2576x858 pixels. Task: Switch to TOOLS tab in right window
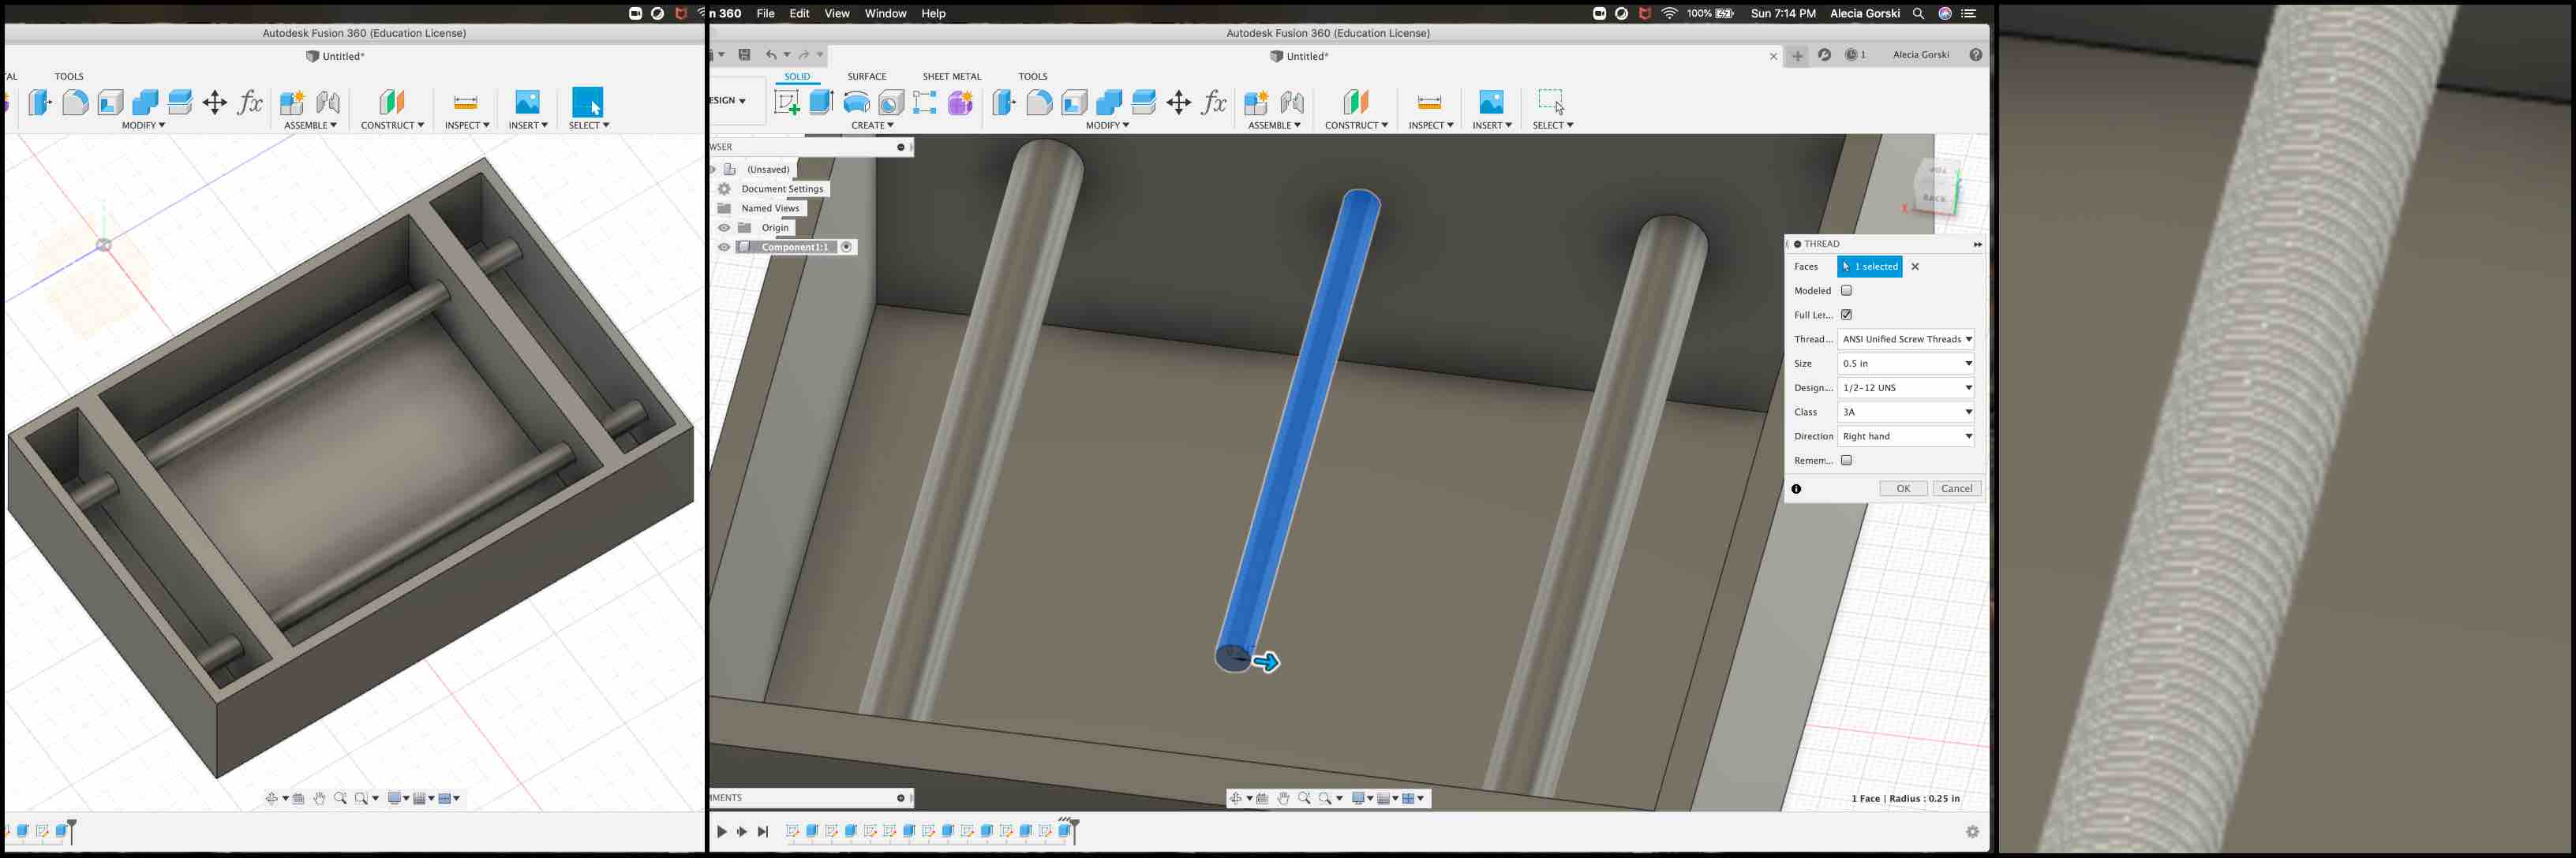point(1032,76)
